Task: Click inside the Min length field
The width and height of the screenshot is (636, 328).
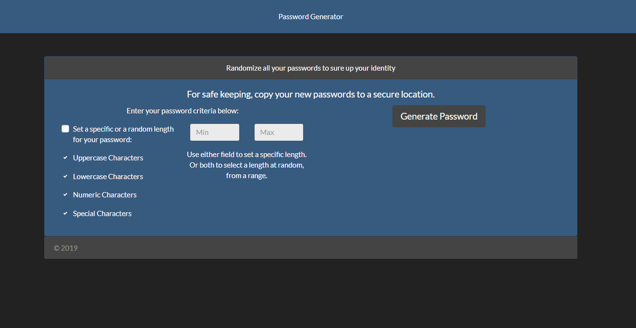Action: click(214, 132)
